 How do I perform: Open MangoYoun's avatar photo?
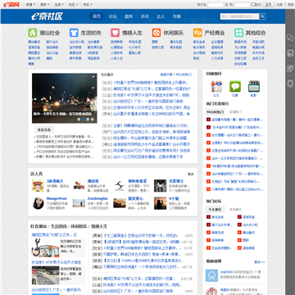point(38,203)
